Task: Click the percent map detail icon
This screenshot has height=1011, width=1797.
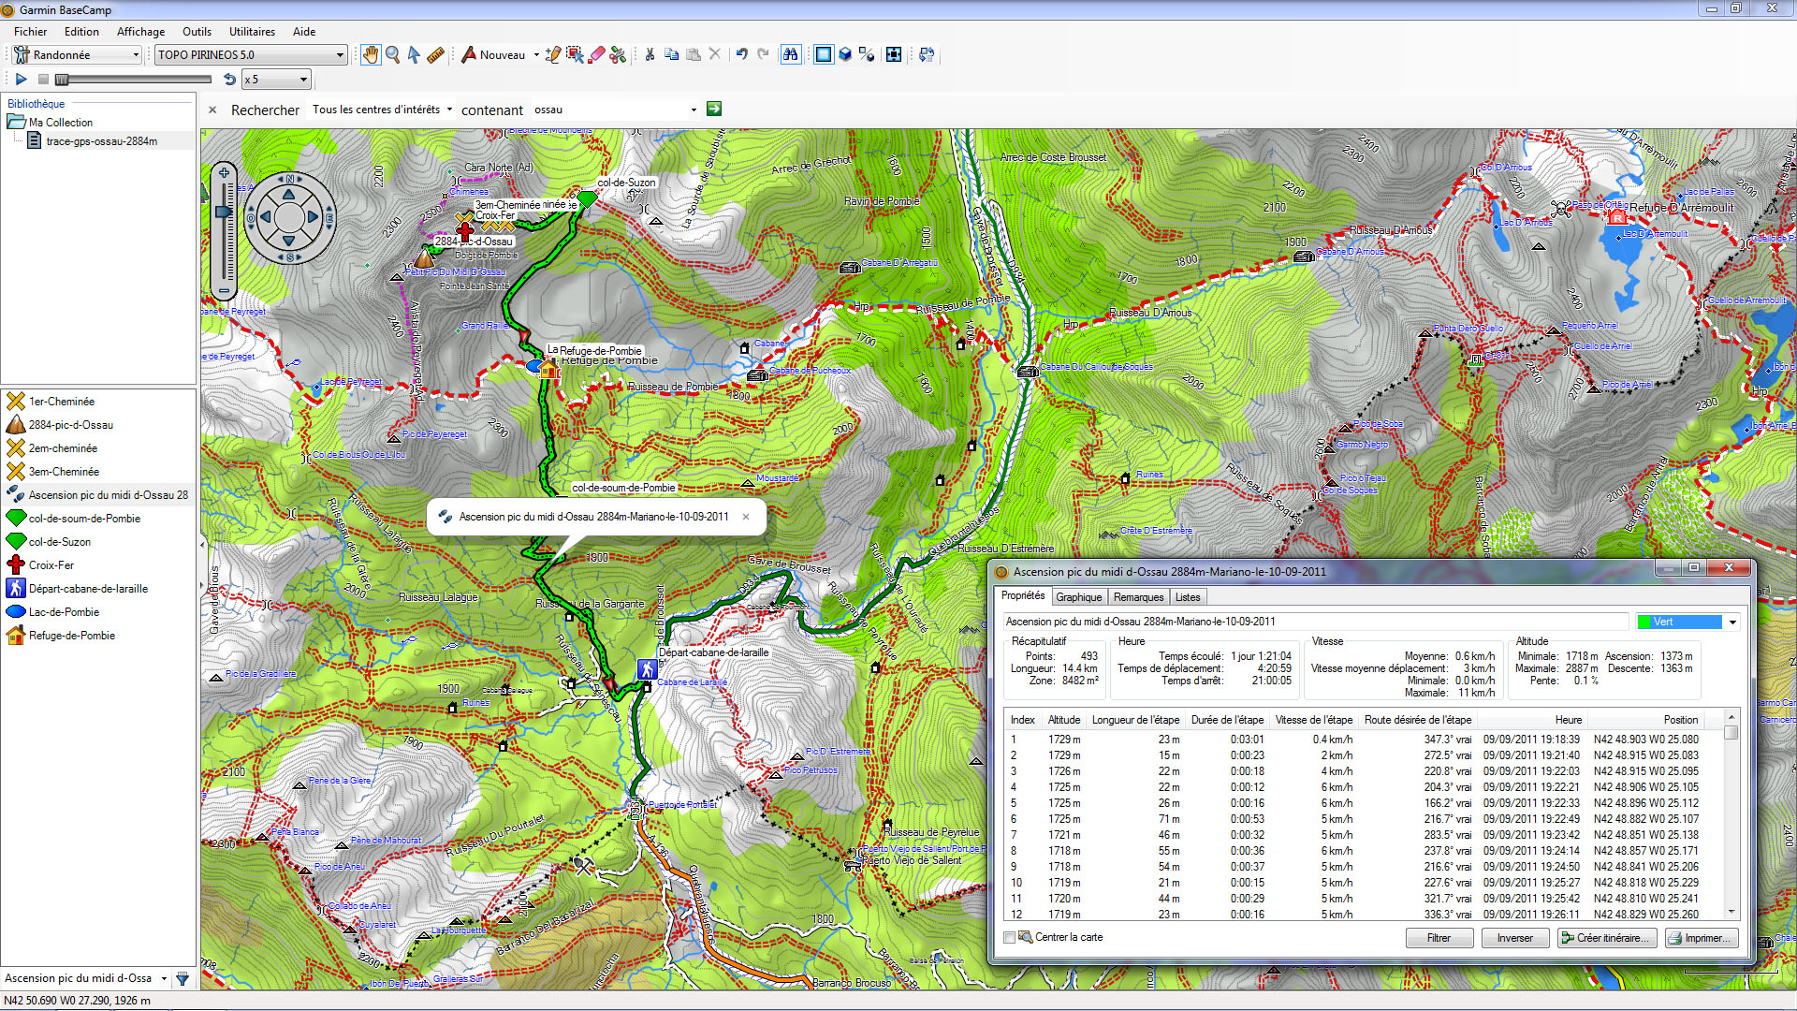Action: click(867, 54)
